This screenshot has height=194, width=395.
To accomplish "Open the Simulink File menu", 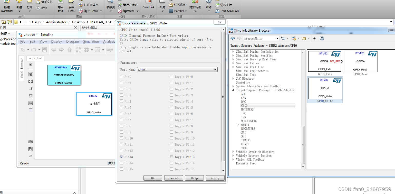I will click(x=23, y=41).
